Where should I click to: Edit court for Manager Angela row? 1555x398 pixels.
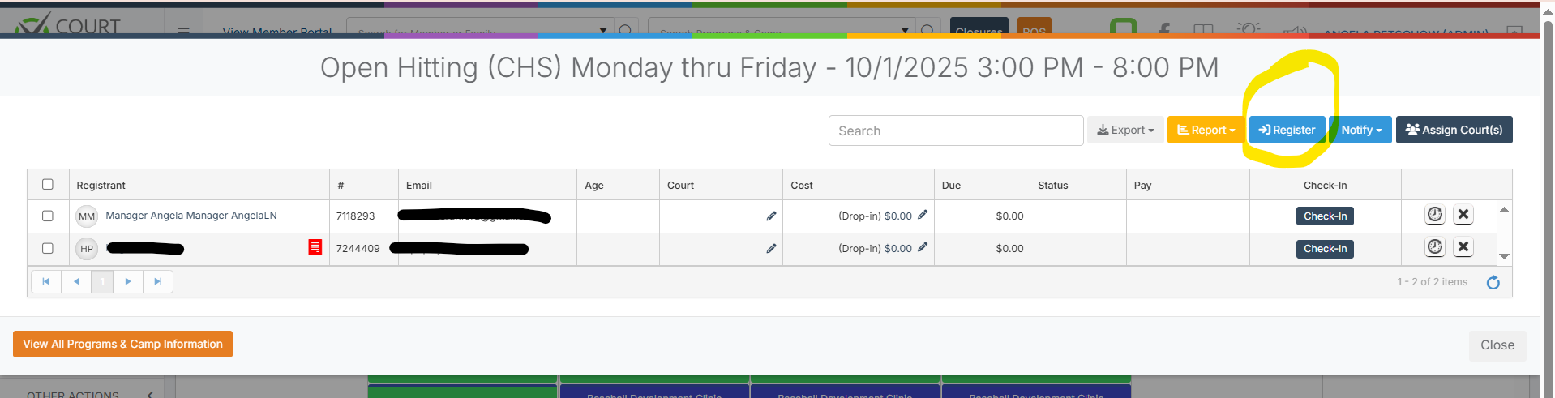771,216
